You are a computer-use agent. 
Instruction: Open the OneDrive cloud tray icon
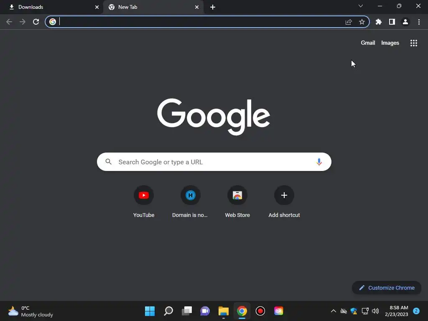[344, 311]
